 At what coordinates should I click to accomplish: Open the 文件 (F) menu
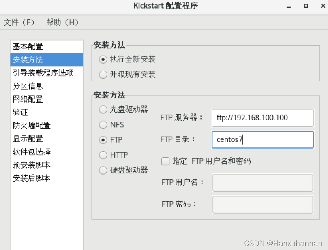click(x=19, y=22)
